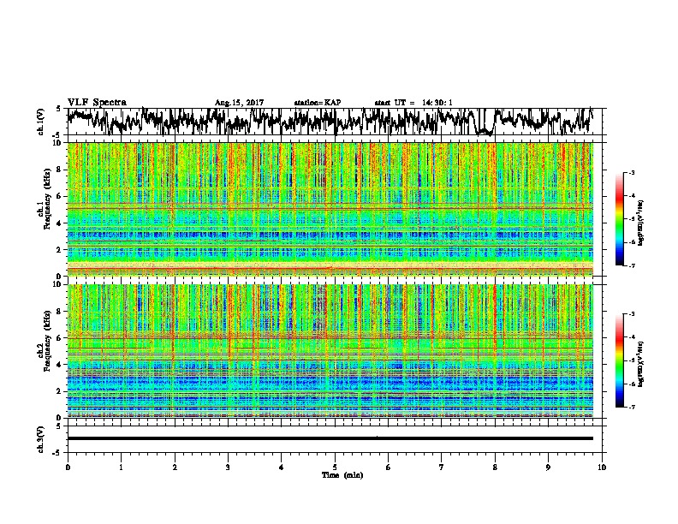
Task: Click the "-5" tick on ch.1(V) axis
Action: point(57,135)
